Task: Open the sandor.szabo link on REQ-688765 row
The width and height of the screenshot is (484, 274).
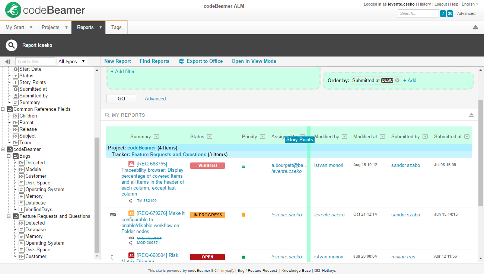Action: point(405,165)
